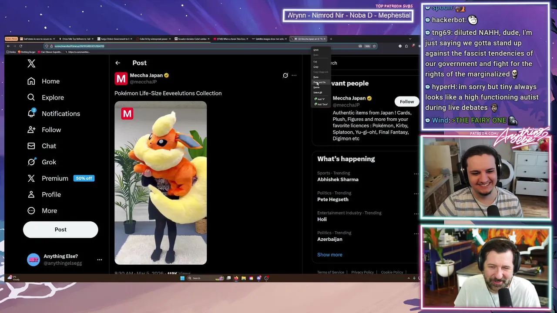Click the browser address bar URL
The image size is (557, 313).
[79, 46]
